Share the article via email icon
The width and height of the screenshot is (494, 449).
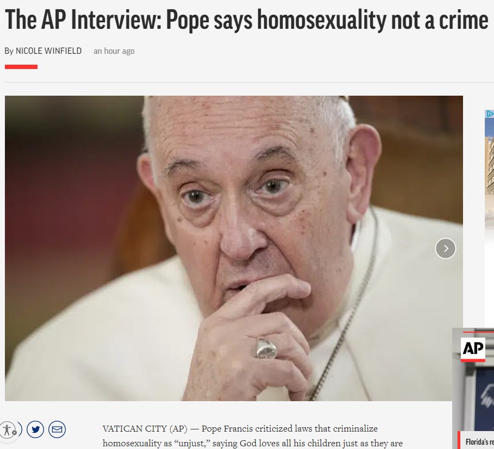(57, 429)
